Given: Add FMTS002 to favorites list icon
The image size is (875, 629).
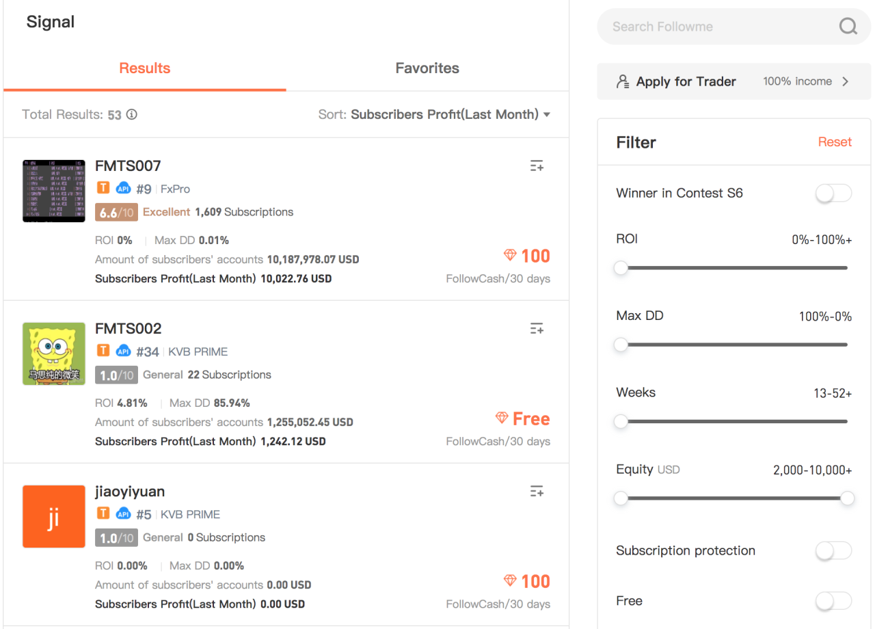Looking at the screenshot, I should tap(537, 328).
